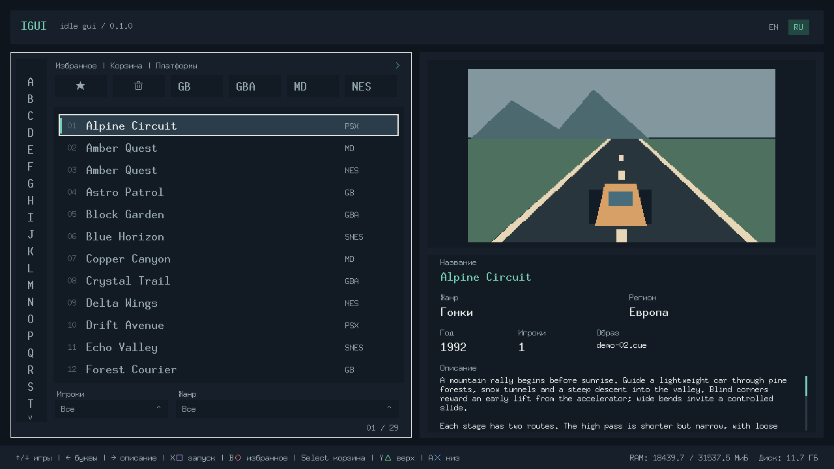
Task: Select Amber Quest for NES
Action: (x=229, y=170)
